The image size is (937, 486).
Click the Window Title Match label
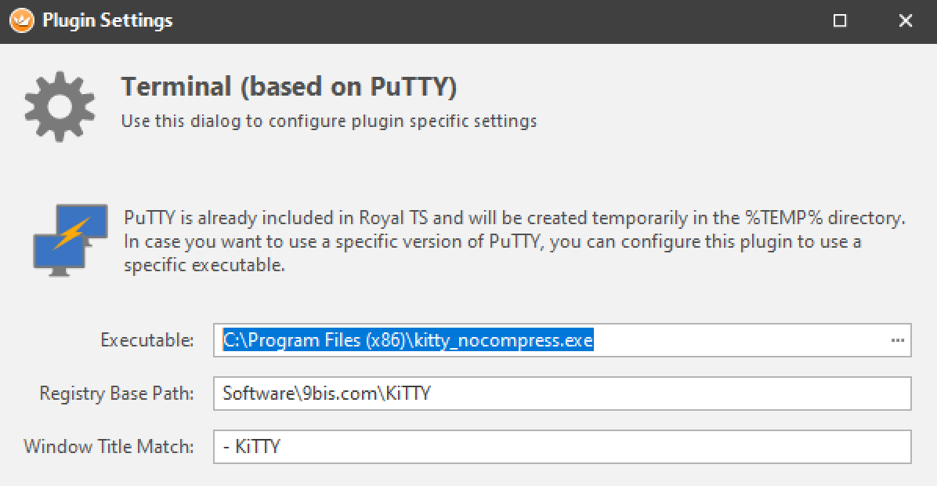pos(109,446)
